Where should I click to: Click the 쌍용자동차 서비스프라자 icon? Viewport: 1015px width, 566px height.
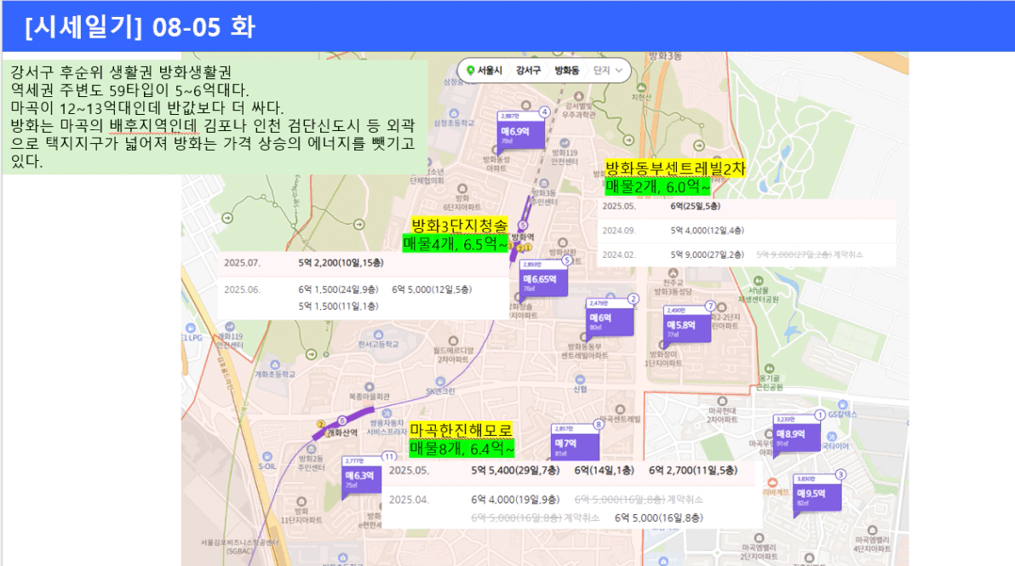click(x=387, y=414)
